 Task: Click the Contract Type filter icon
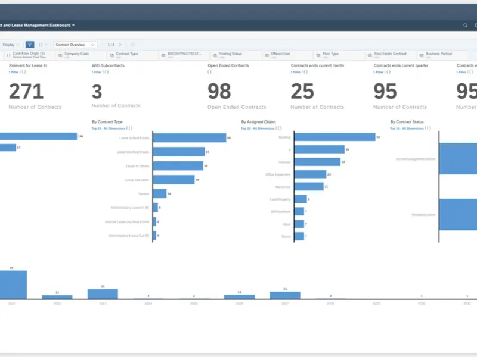[x=111, y=54]
